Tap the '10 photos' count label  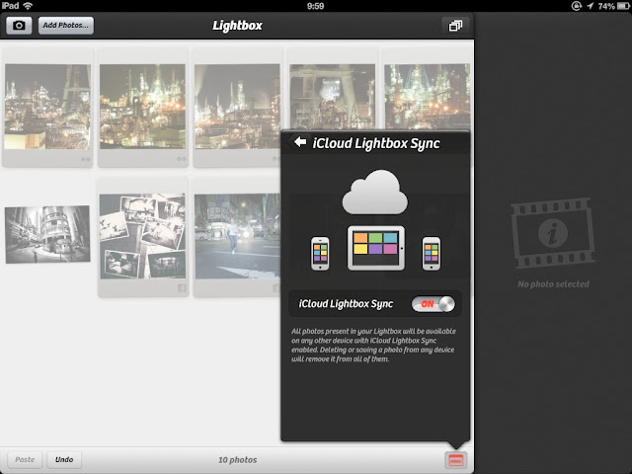tap(237, 460)
